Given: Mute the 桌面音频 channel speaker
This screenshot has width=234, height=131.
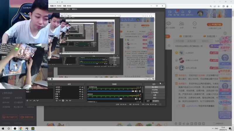Looking at the screenshot, I should coord(136,99).
